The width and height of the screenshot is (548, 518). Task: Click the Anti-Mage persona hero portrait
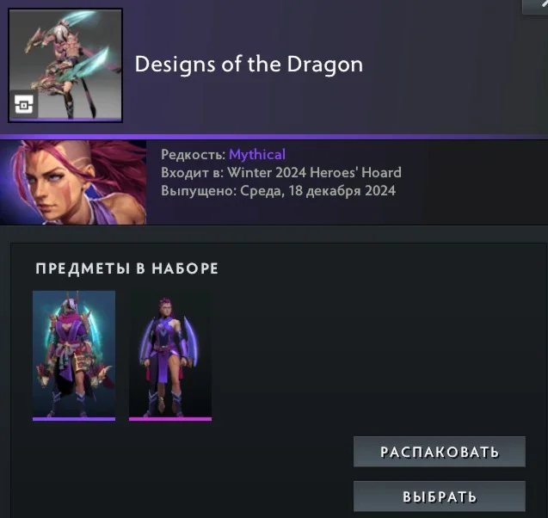(73, 182)
